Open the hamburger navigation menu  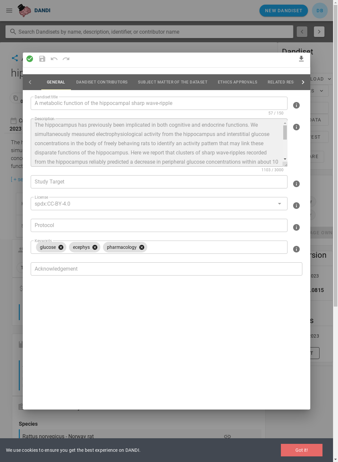pos(9,11)
